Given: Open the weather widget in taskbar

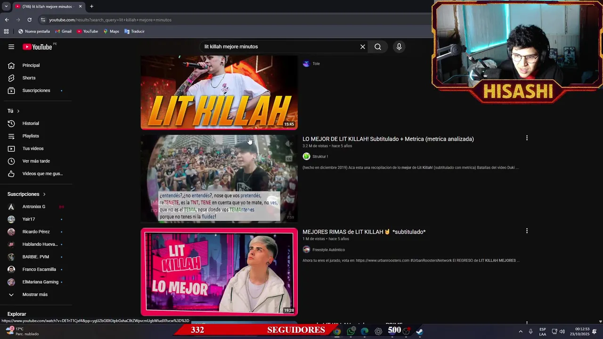Looking at the screenshot, I should tap(23, 331).
